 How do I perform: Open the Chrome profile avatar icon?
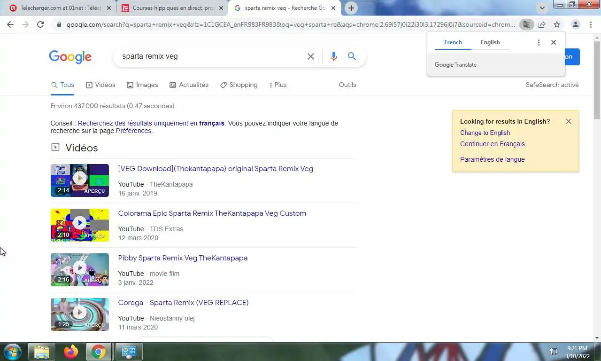click(x=575, y=24)
